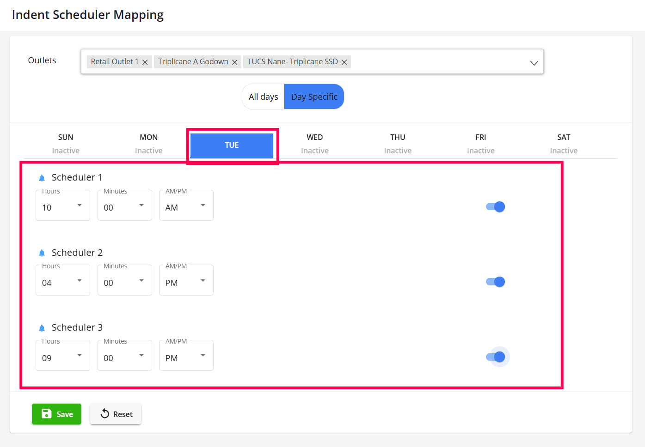Click the circular arrow Reset icon
Viewport: 645px width, 447px height.
[x=105, y=414]
